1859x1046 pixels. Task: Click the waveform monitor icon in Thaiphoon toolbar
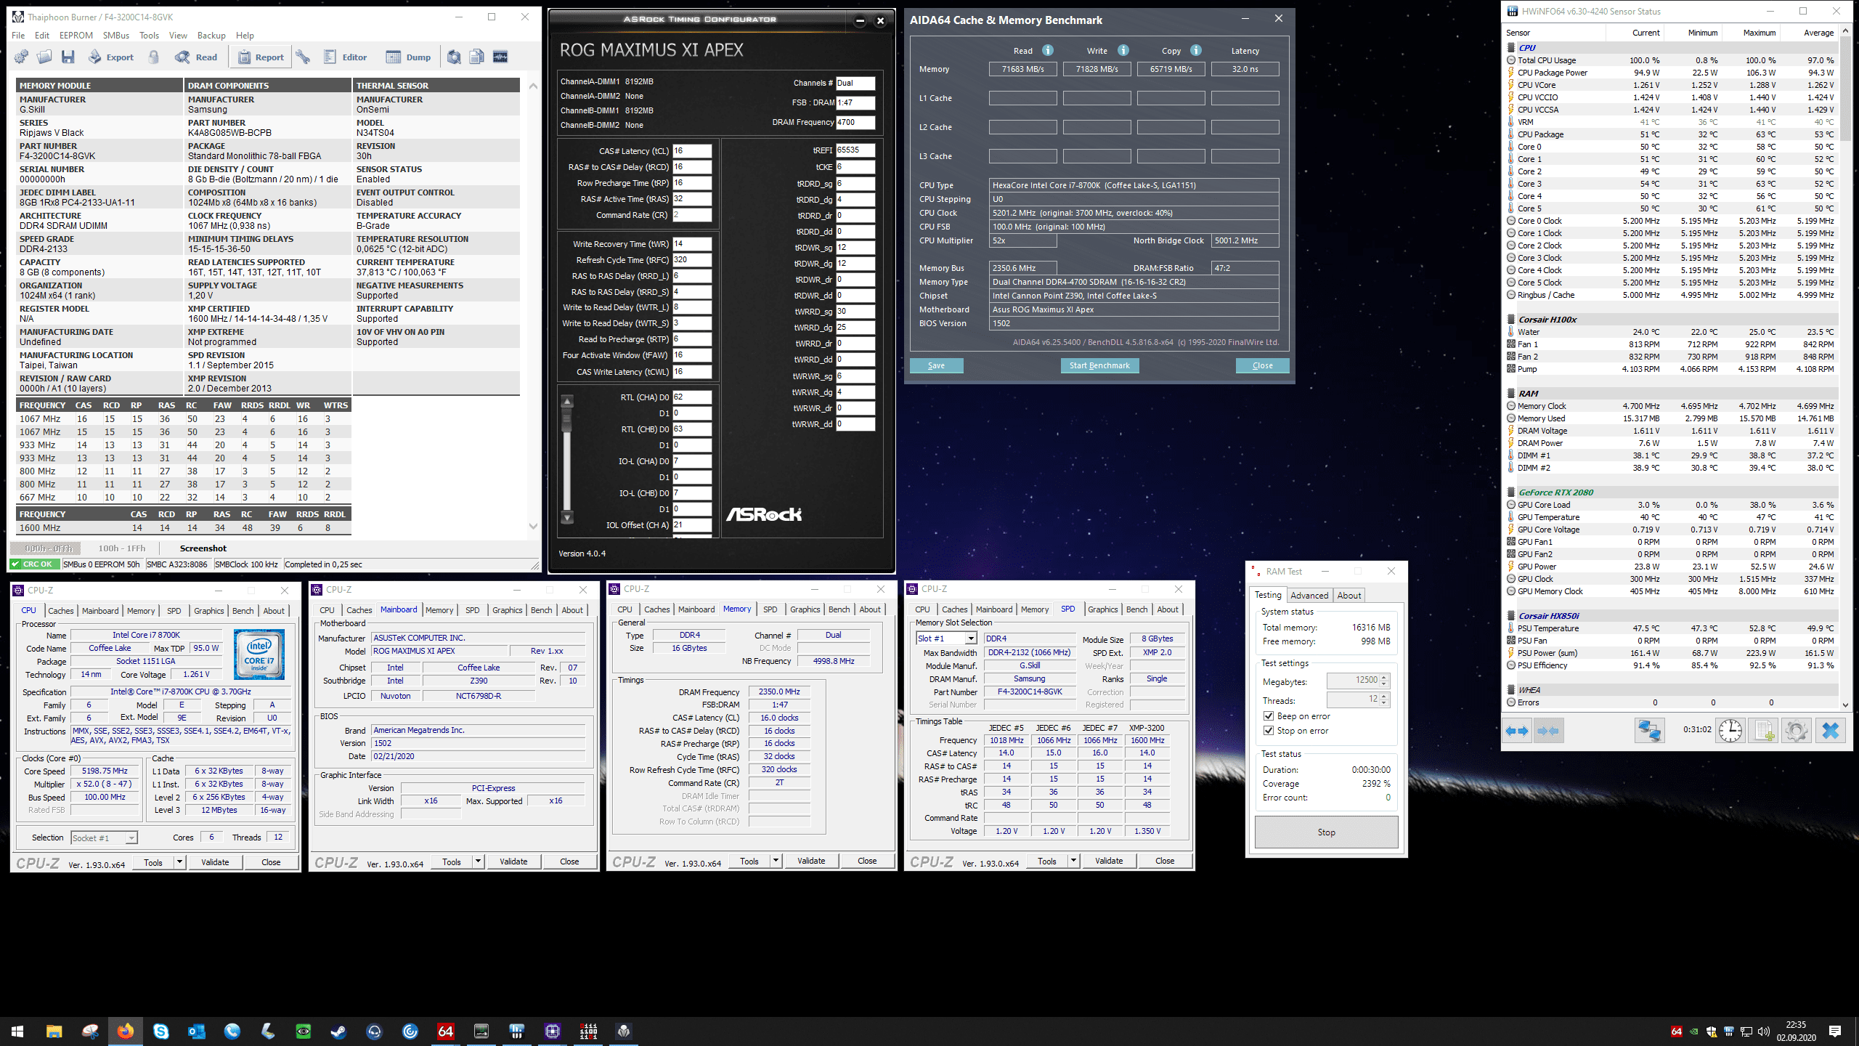point(500,57)
